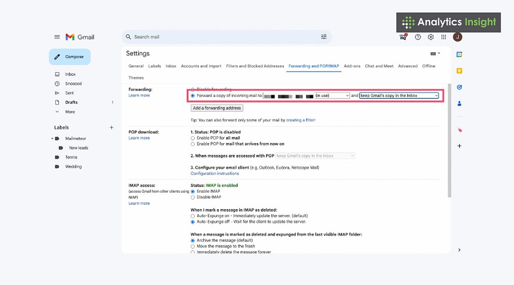Choose Move the message to the Trash
Image resolution: width=514 pixels, height=285 pixels.
point(193,246)
